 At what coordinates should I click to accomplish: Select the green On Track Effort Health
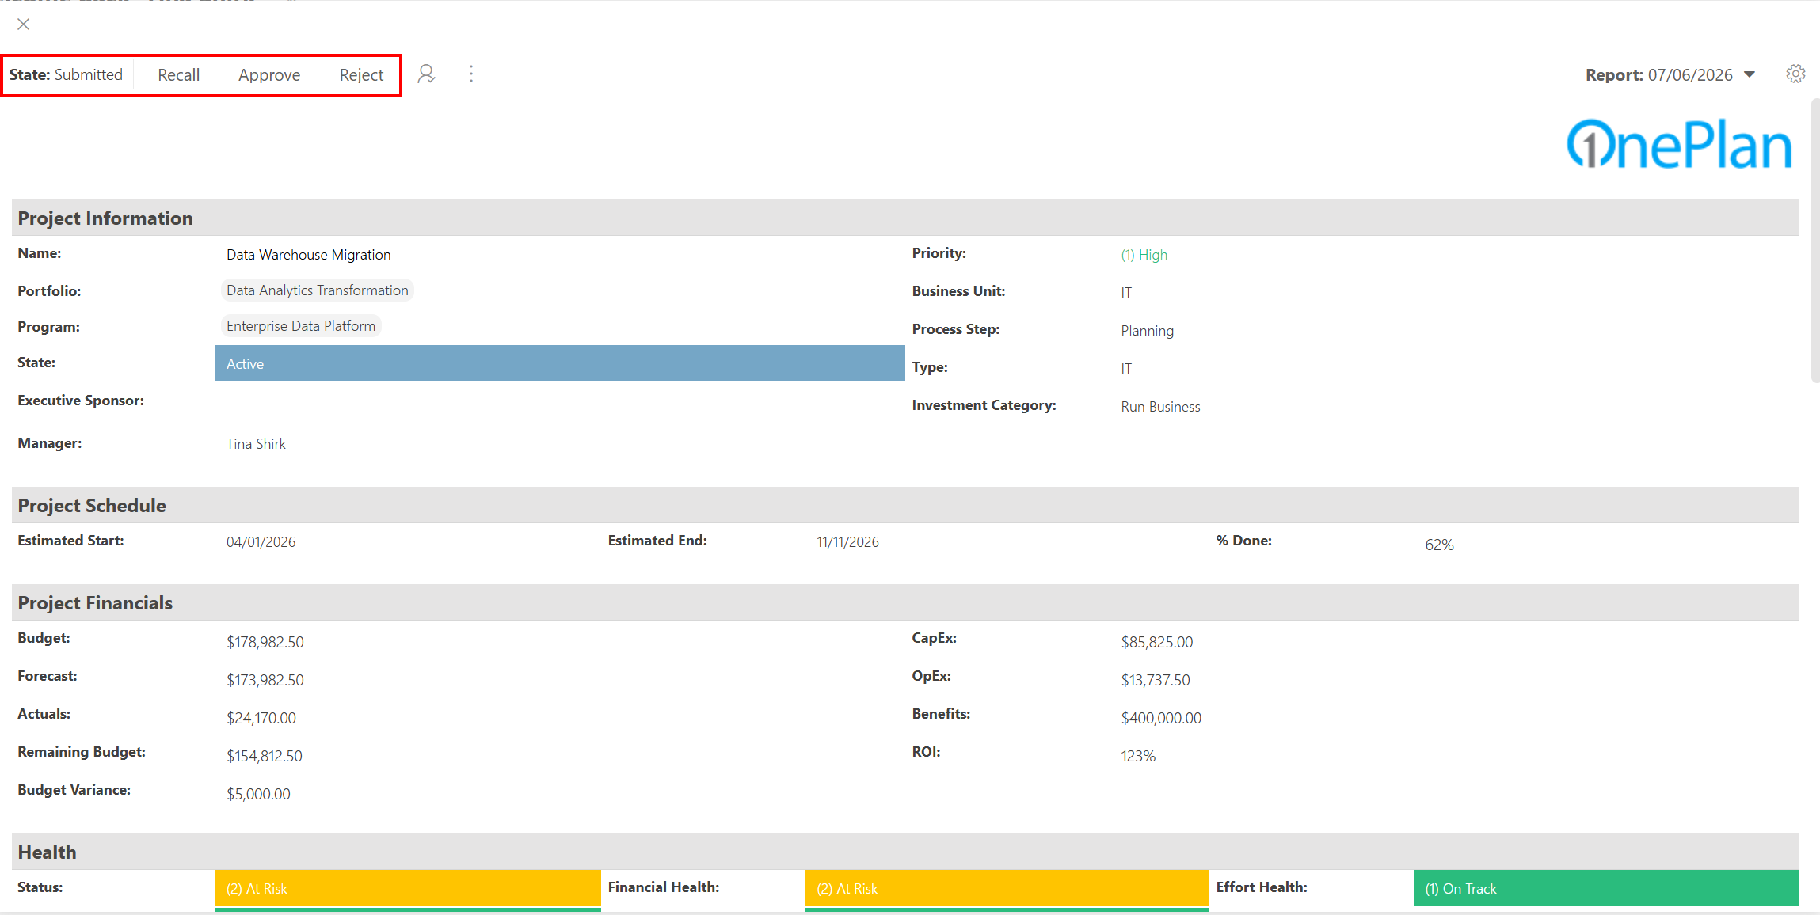click(x=1605, y=888)
